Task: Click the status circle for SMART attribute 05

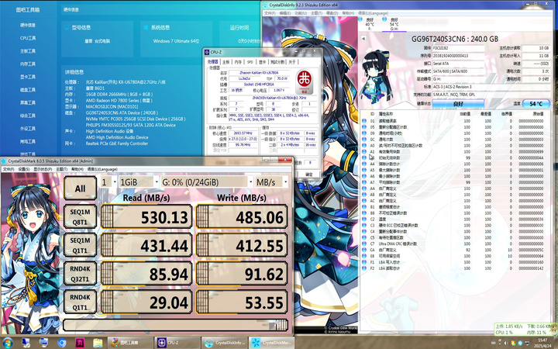Action: (x=364, y=127)
